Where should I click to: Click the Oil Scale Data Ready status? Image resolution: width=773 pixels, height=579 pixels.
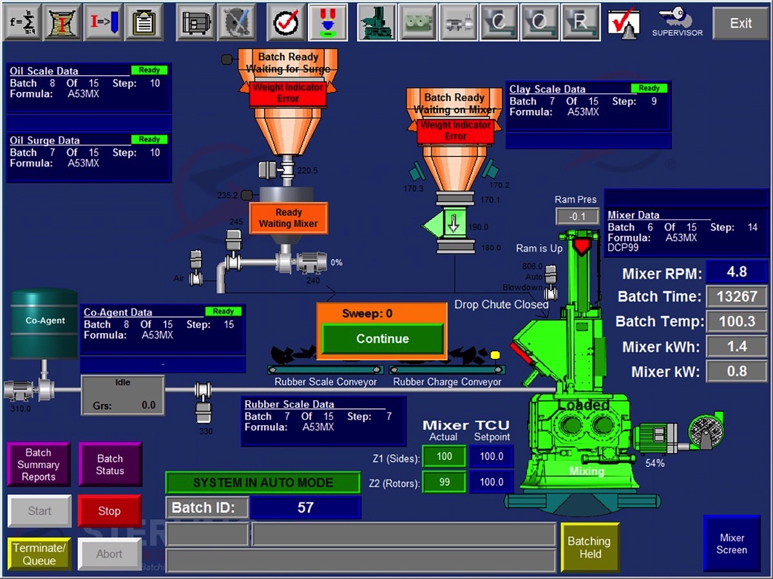[x=149, y=70]
